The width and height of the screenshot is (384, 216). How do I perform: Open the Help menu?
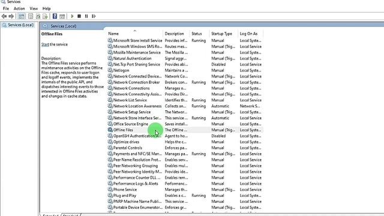click(x=47, y=8)
